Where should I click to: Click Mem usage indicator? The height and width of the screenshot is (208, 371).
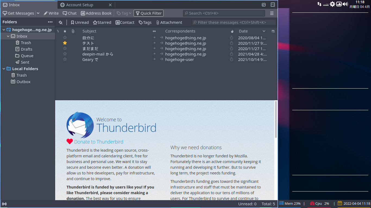click(x=290, y=203)
